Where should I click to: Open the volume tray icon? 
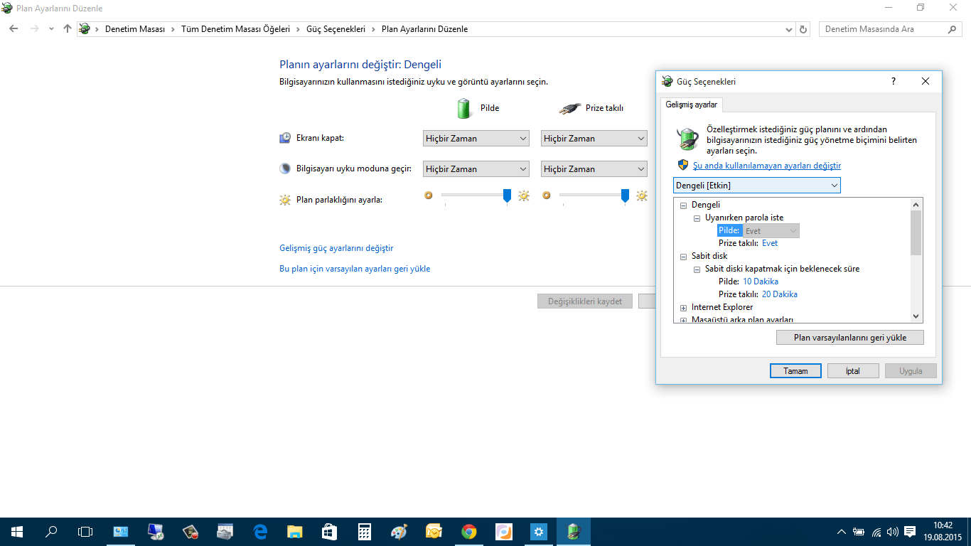click(x=893, y=532)
